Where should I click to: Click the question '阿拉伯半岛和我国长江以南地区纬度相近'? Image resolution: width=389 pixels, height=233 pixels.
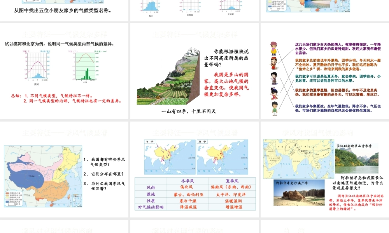click(358, 183)
